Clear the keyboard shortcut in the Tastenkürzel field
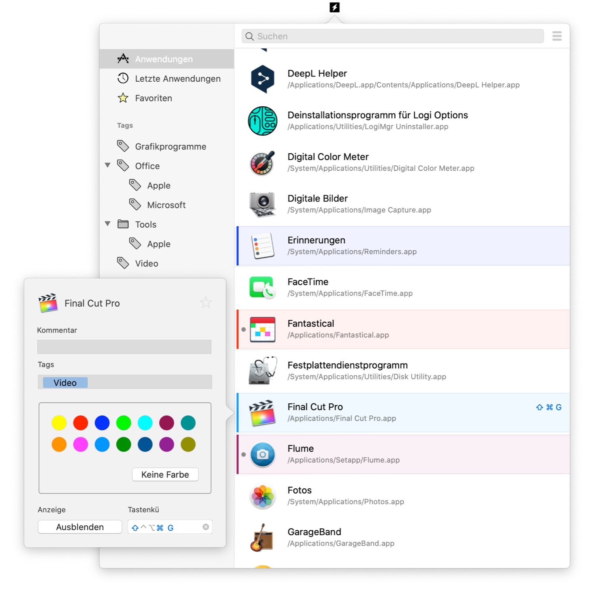Image resolution: width=594 pixels, height=595 pixels. 206,527
